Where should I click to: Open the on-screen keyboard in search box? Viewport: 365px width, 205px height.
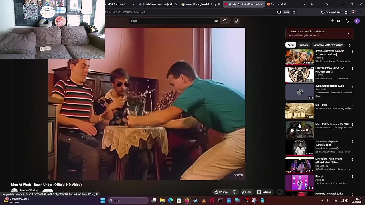(x=216, y=21)
